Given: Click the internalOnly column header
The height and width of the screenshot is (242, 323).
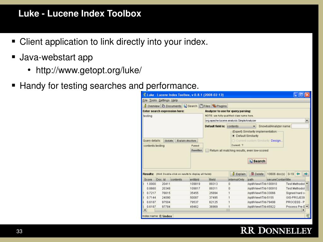Looking at the screenshot, I should (x=237, y=179).
